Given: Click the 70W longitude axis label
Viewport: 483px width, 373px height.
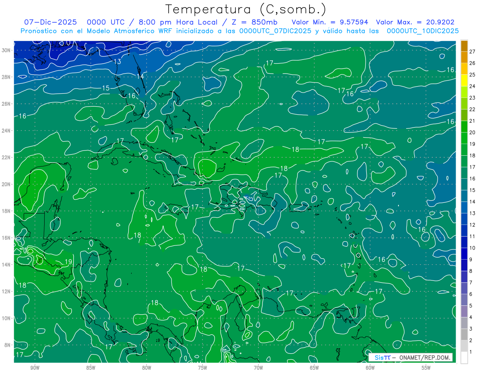Looking at the screenshot, I should pyautogui.click(x=258, y=368).
